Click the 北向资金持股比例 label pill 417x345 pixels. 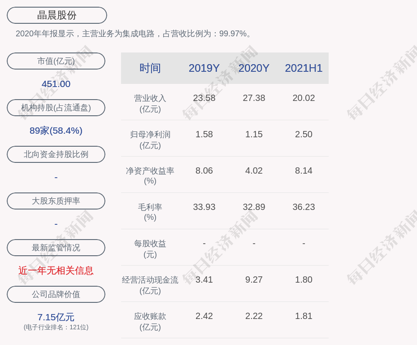(x=56, y=154)
